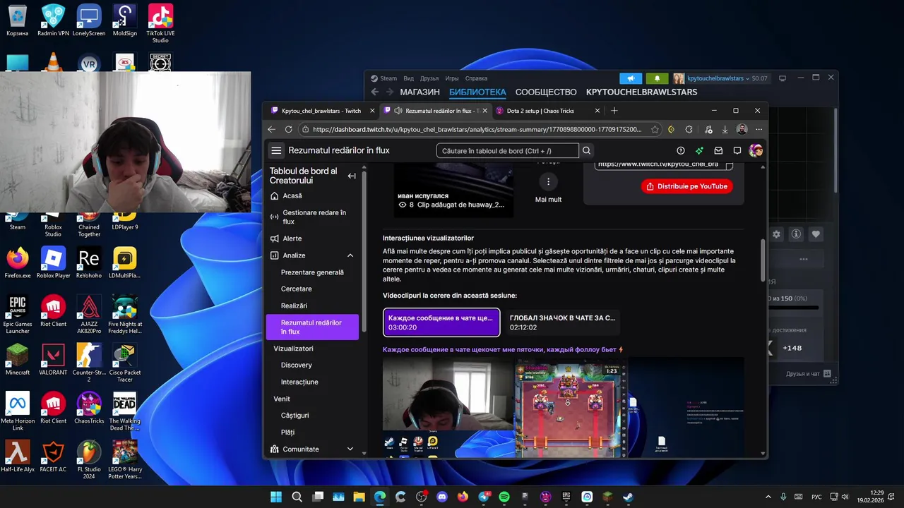904x508 pixels.
Task: Open Minecraft desktop shortcut
Action: click(x=18, y=360)
